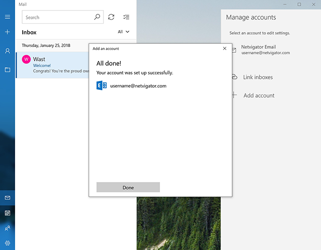Click the Inbox heading
The width and height of the screenshot is (321, 250).
(29, 32)
